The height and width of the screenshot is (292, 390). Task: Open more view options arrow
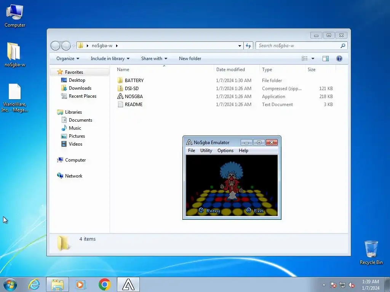click(x=313, y=59)
